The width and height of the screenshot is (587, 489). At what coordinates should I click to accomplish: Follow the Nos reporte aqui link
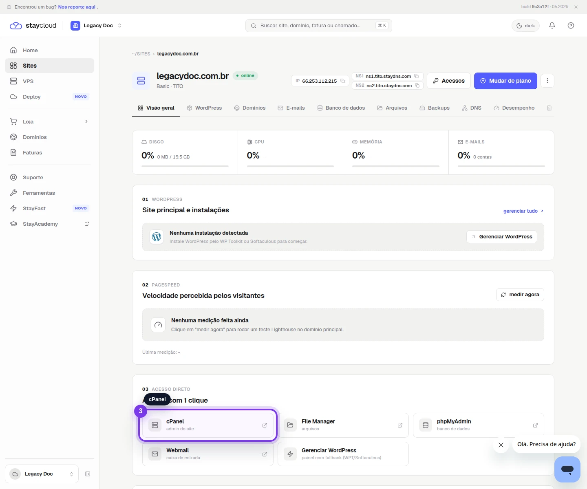pos(77,7)
